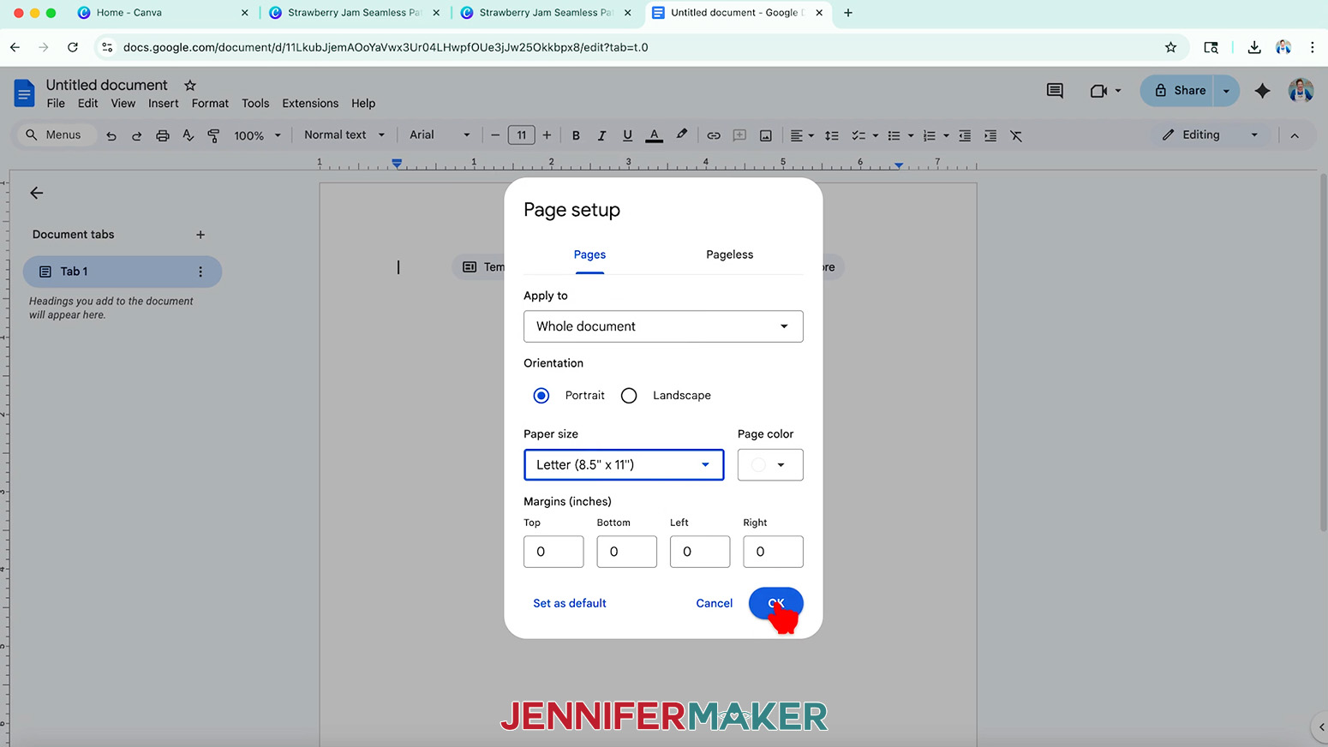Open spelling and grammar check icon
Viewport: 1328px width, 747px height.
point(188,135)
